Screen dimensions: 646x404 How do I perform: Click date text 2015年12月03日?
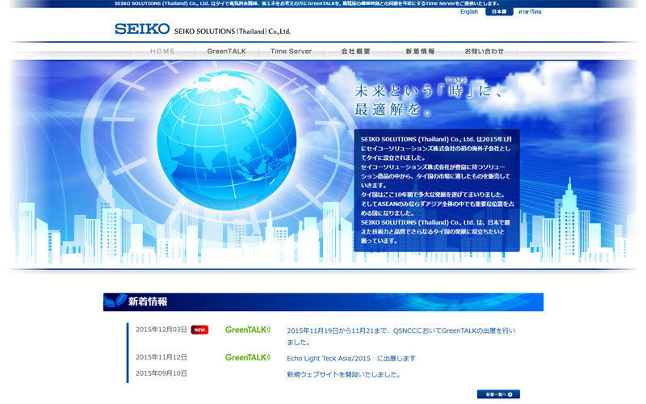[x=161, y=330]
